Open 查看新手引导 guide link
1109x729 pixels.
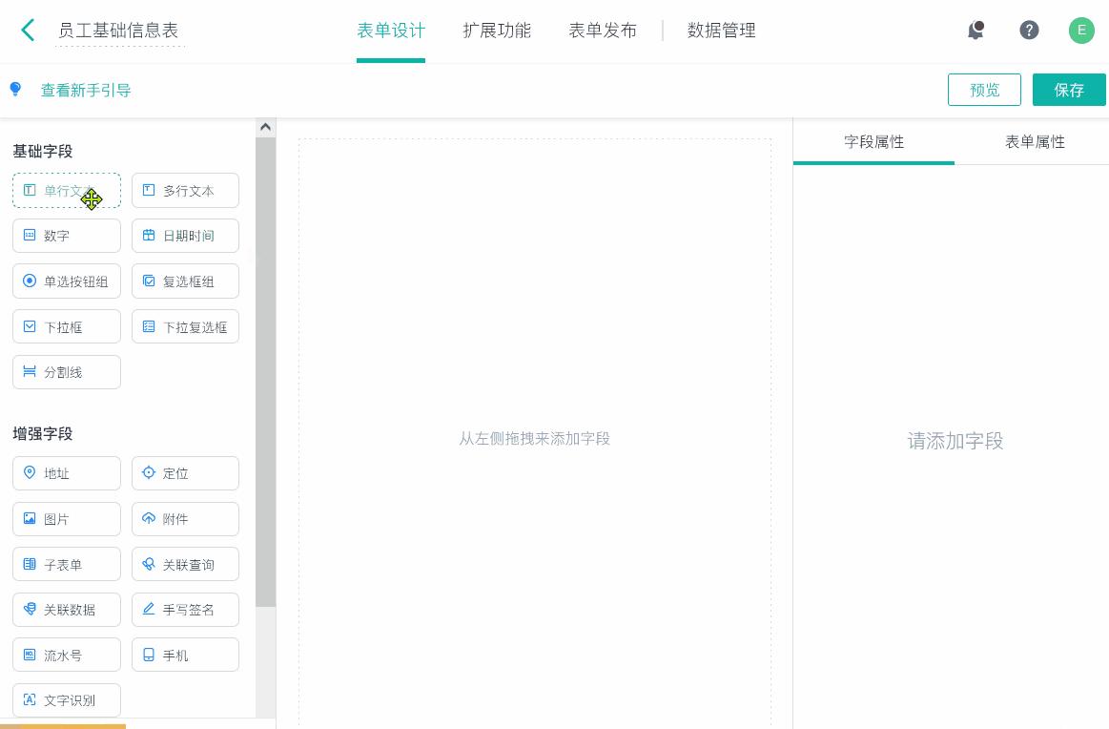tap(86, 90)
